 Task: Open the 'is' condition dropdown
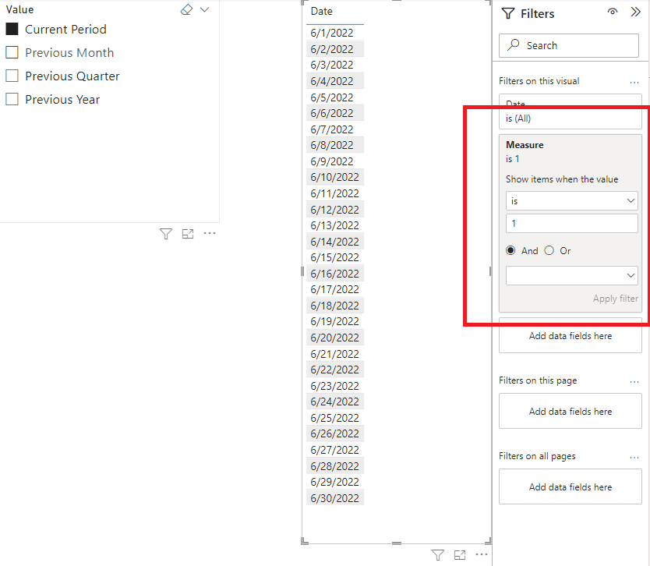click(571, 200)
